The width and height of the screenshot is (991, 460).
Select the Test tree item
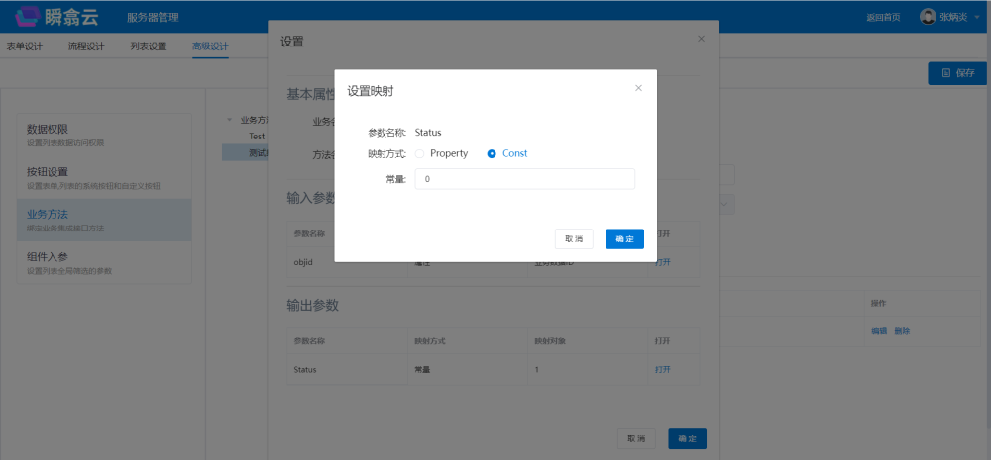pos(257,136)
